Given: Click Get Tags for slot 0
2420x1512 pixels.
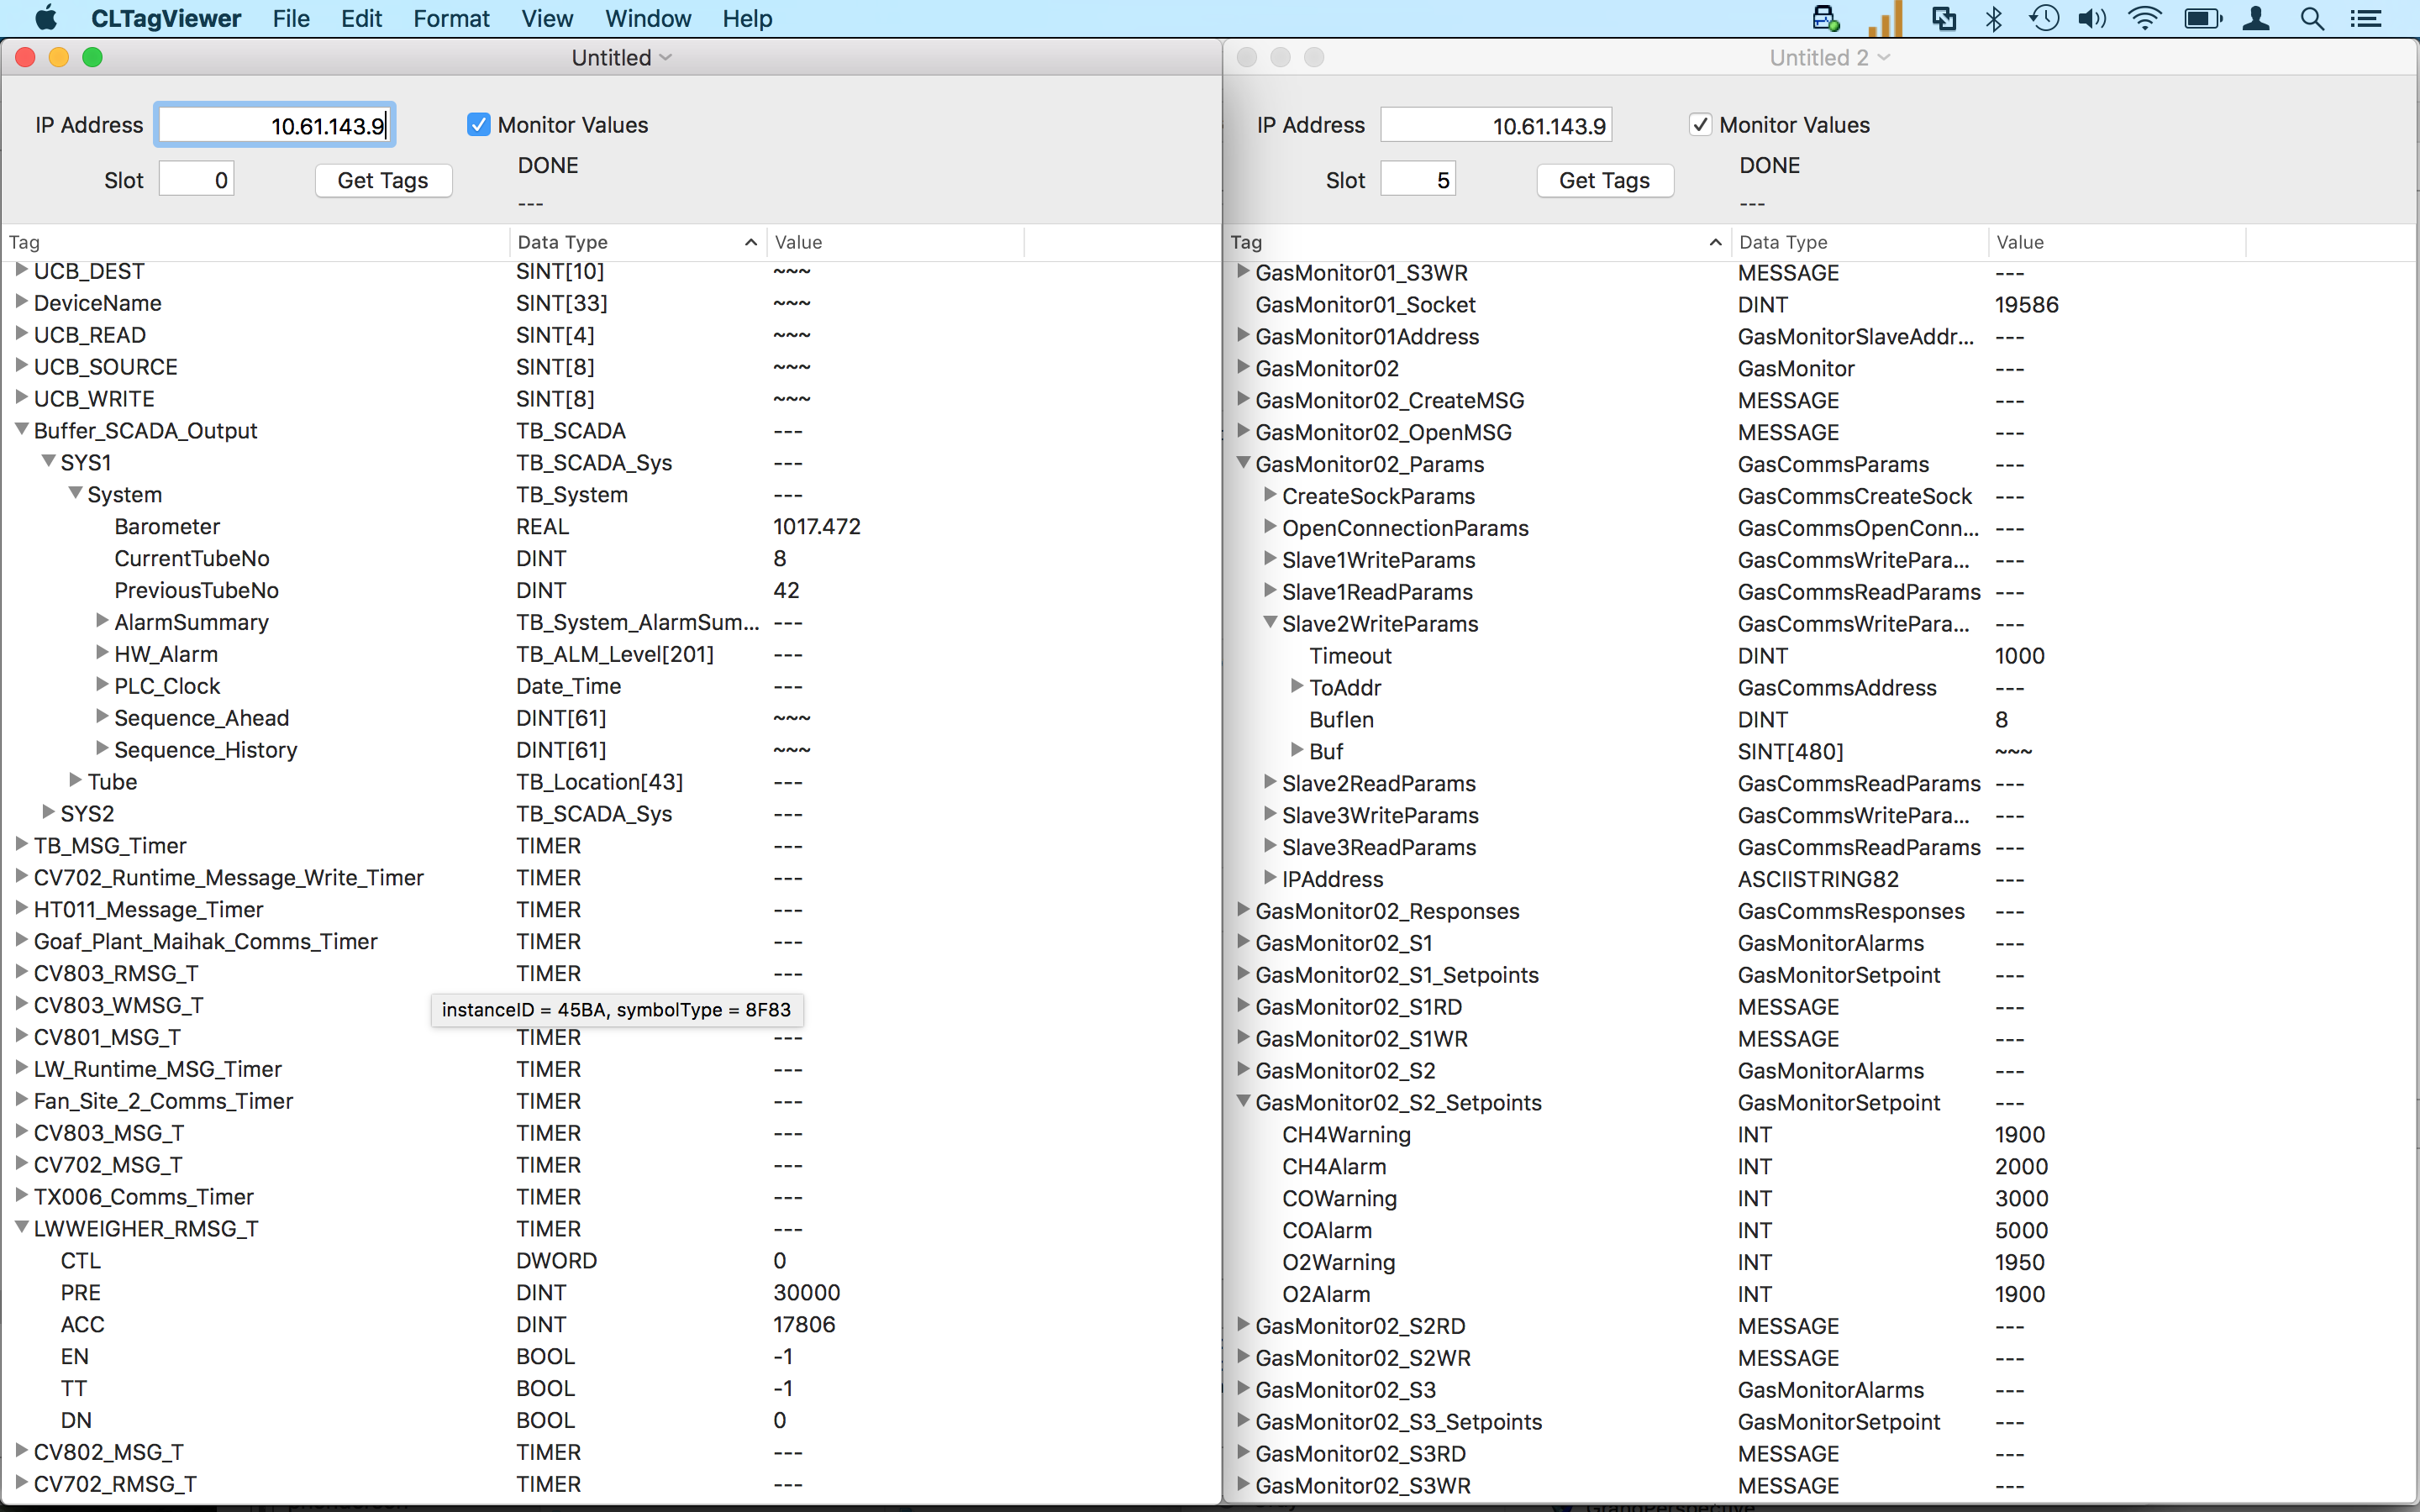Looking at the screenshot, I should (383, 180).
